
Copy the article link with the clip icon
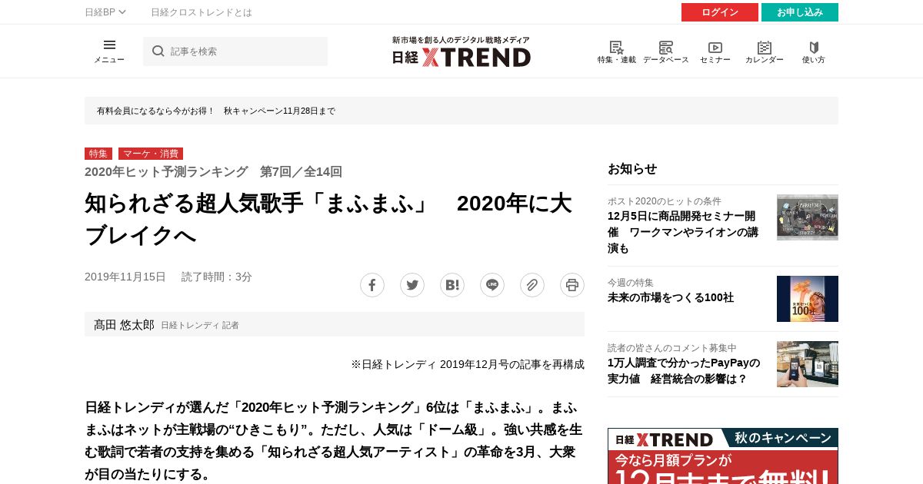[x=532, y=285]
